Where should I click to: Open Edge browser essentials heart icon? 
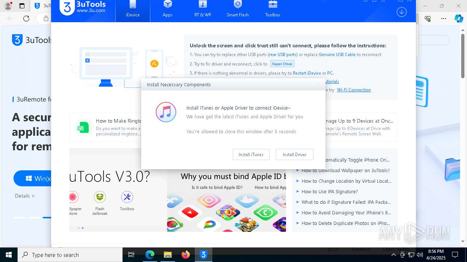click(x=428, y=19)
